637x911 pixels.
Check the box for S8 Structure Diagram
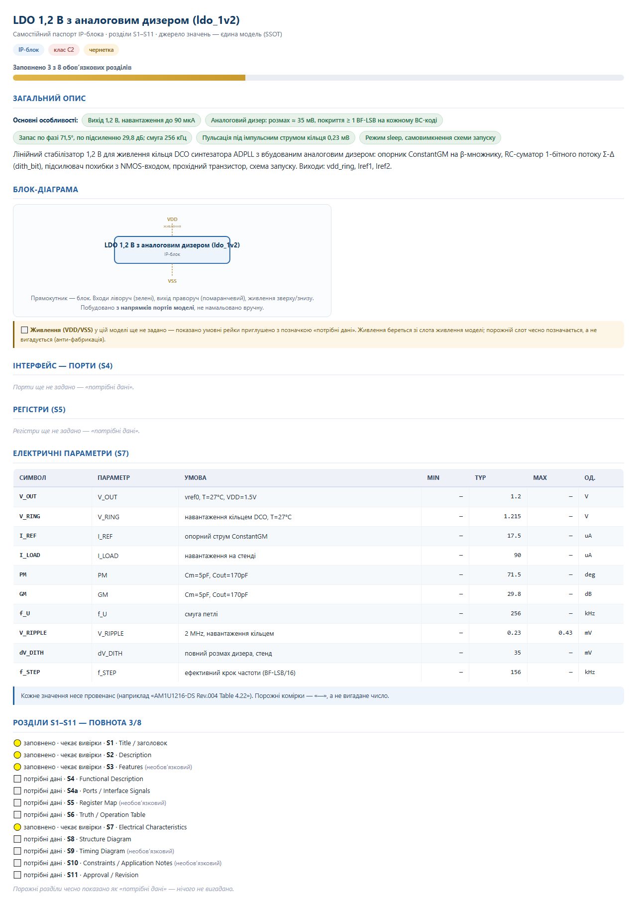click(17, 839)
